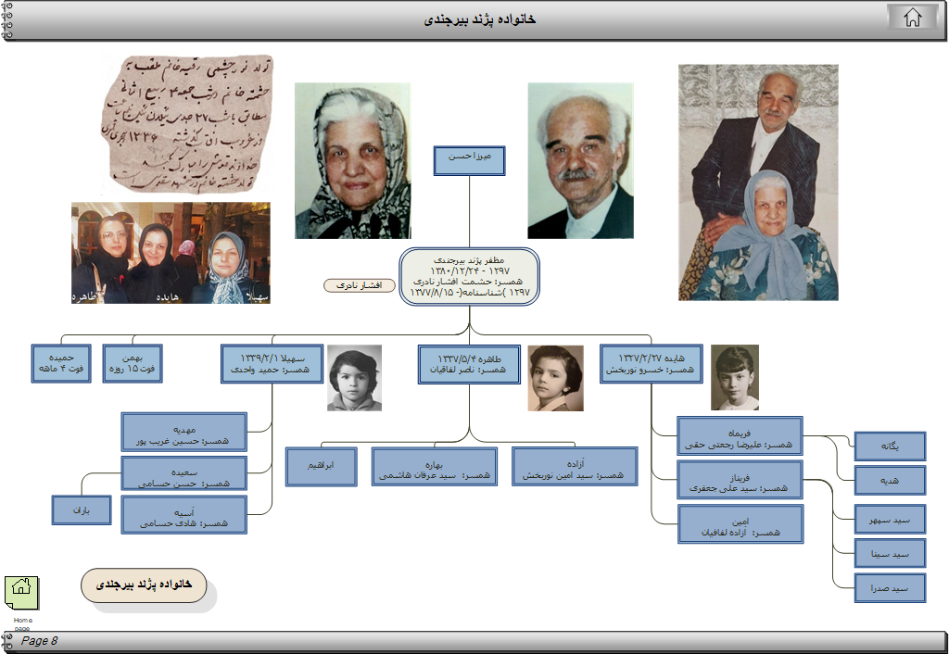
Task: Click the group photo of three women
Action: pos(171,253)
